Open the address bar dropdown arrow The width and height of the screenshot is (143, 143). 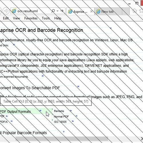pyautogui.click(x=57, y=11)
